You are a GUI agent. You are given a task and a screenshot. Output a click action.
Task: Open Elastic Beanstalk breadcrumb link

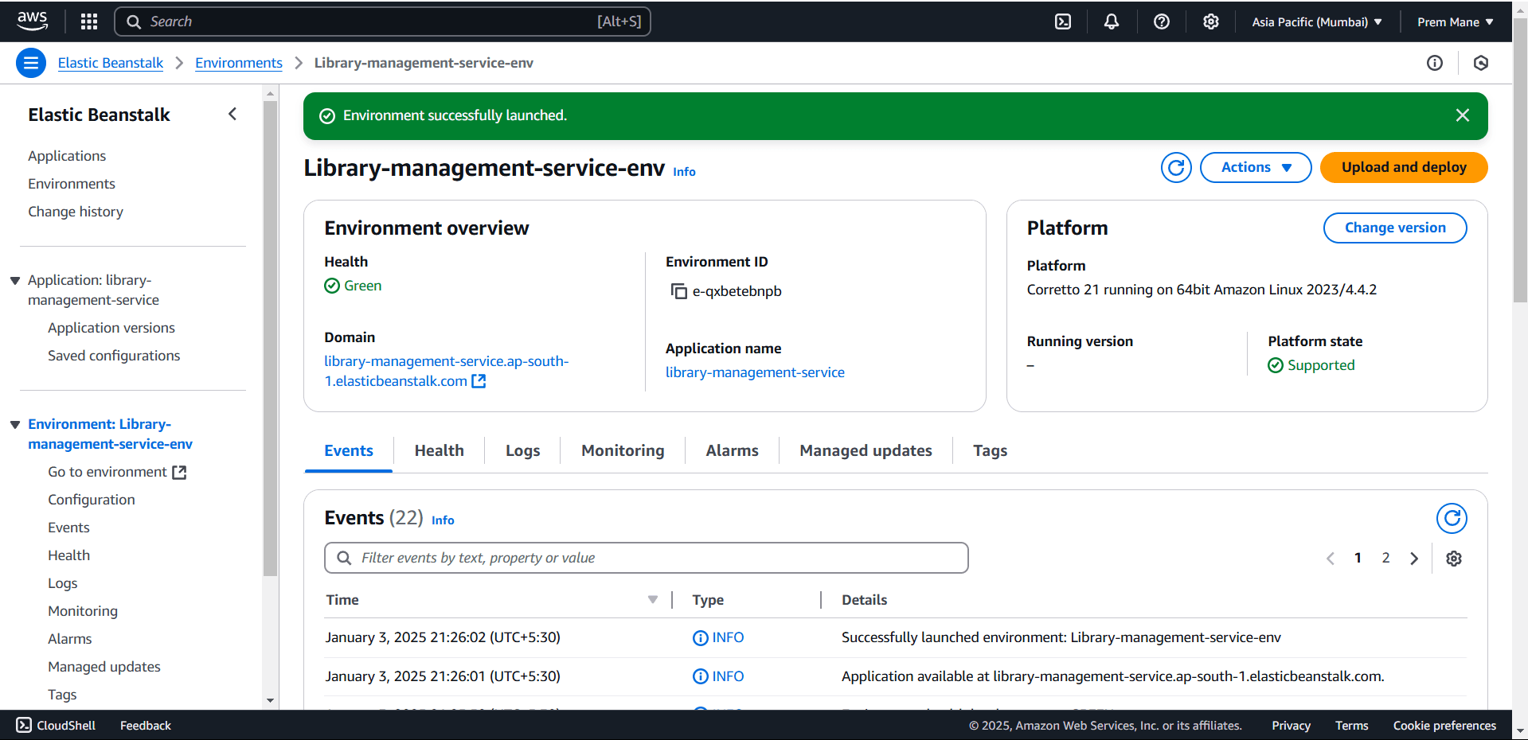click(111, 63)
